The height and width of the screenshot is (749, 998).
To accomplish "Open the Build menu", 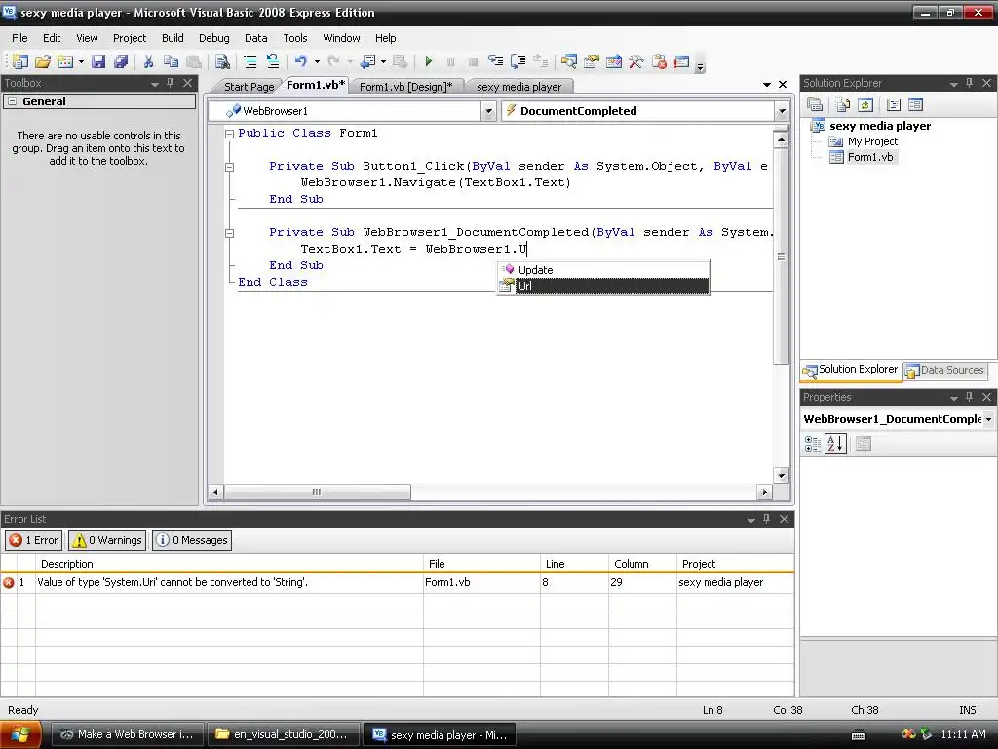I will pos(173,38).
